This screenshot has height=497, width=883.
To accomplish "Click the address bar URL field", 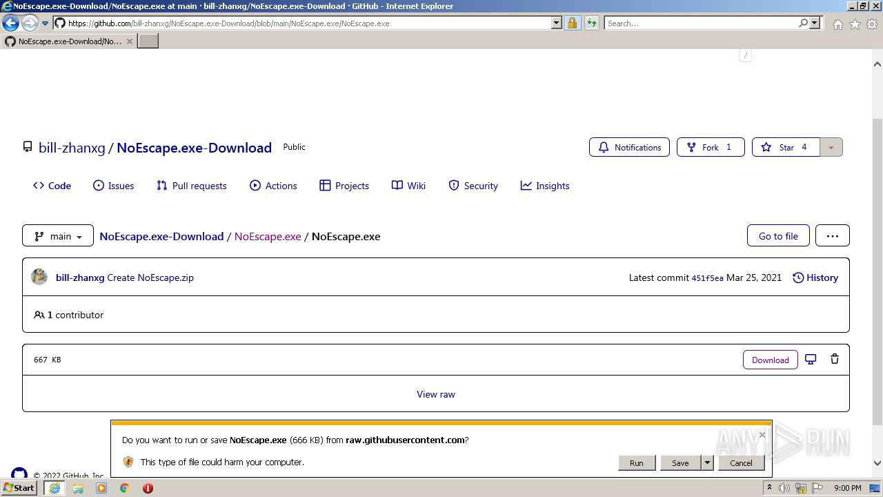I will (x=308, y=23).
